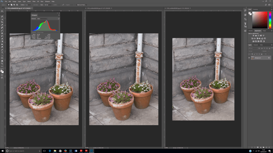This screenshot has height=153, width=273.
Task: Open the marquee Style dropdown
Action: [47, 5]
